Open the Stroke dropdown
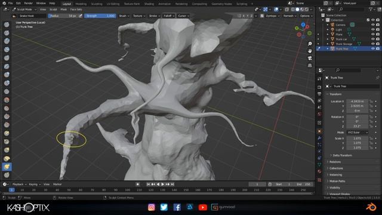382x215 pixels. click(154, 16)
